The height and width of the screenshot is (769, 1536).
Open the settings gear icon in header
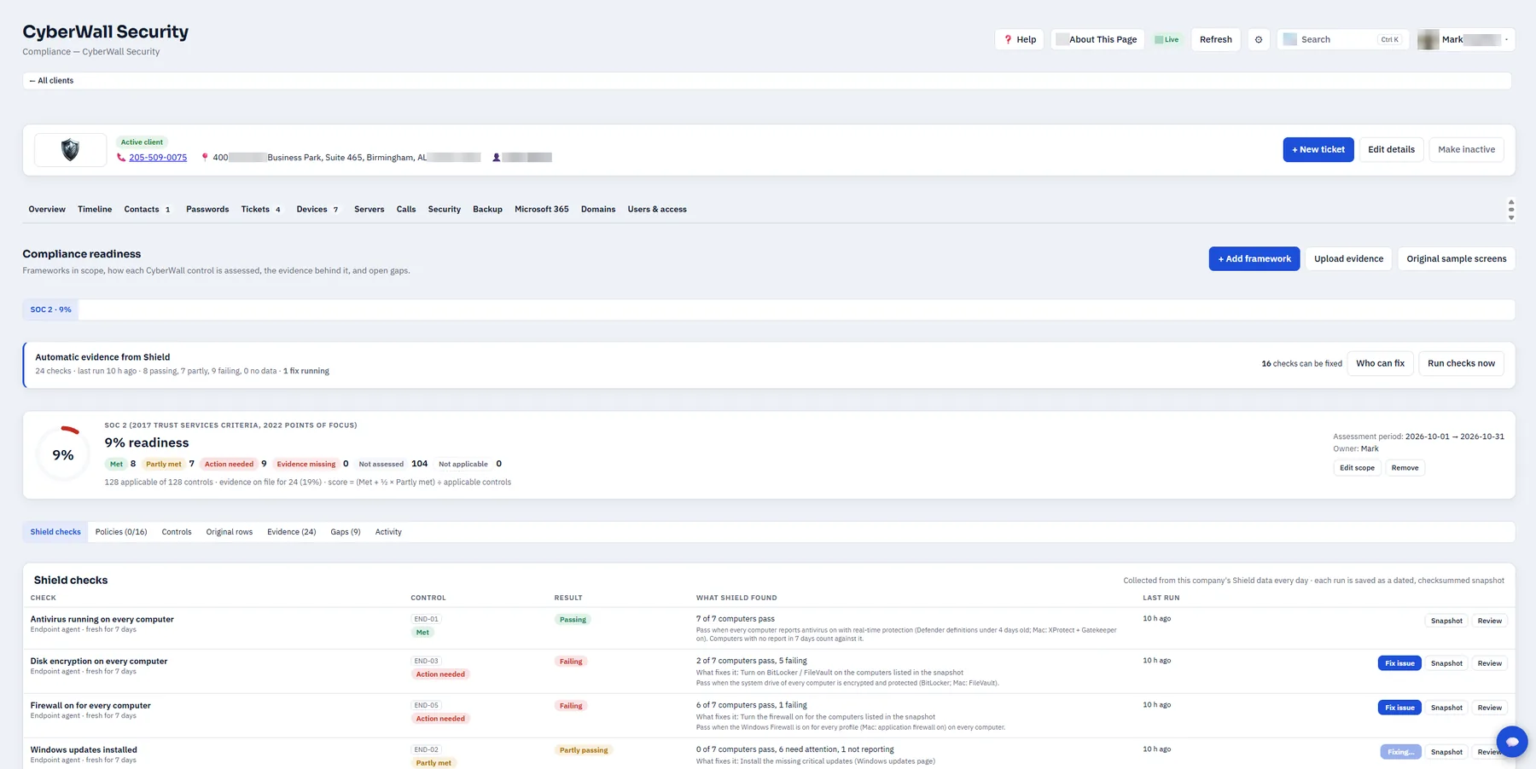pos(1259,40)
